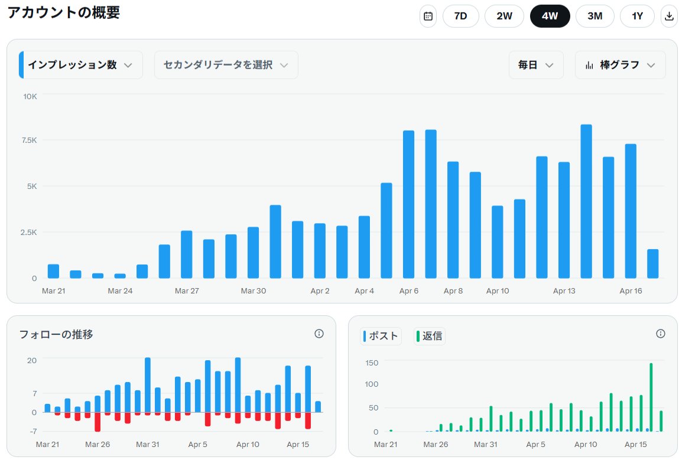Open the info tooltip on フォローの推移 panel
This screenshot has height=460, width=679.
[319, 334]
